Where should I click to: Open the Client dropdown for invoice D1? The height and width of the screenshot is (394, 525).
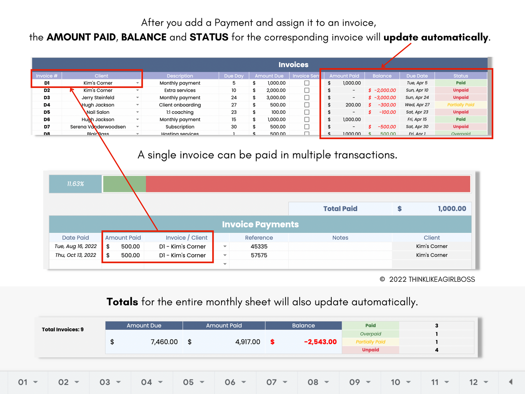pyautogui.click(x=137, y=83)
